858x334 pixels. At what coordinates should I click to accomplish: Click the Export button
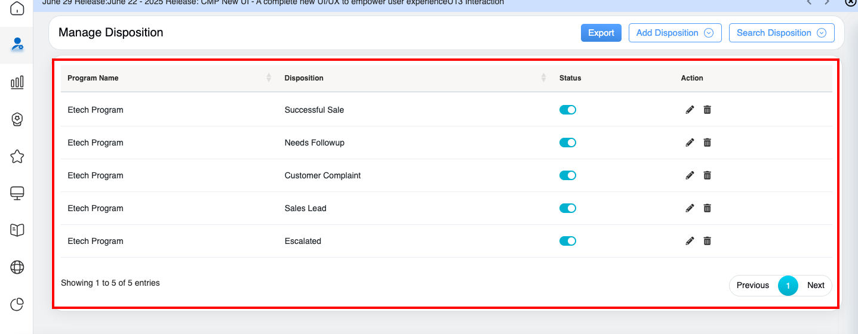click(x=601, y=33)
